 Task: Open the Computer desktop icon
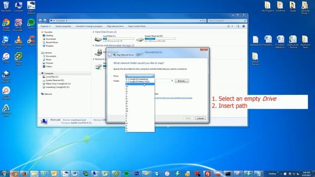click(x=19, y=6)
